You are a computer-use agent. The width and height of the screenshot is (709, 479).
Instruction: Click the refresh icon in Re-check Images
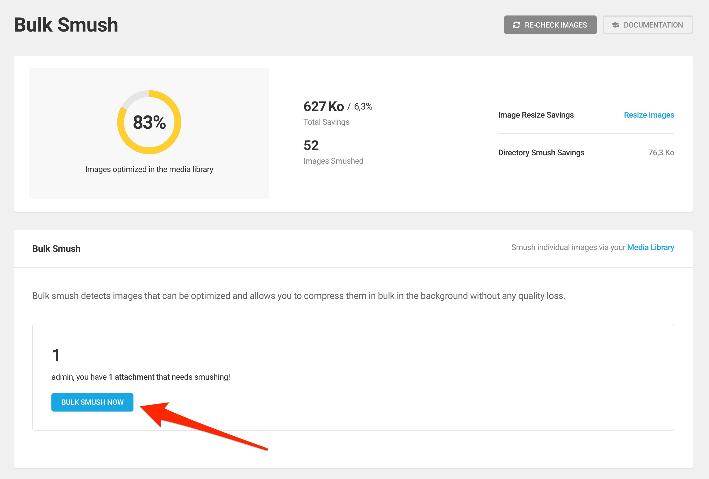click(x=516, y=25)
